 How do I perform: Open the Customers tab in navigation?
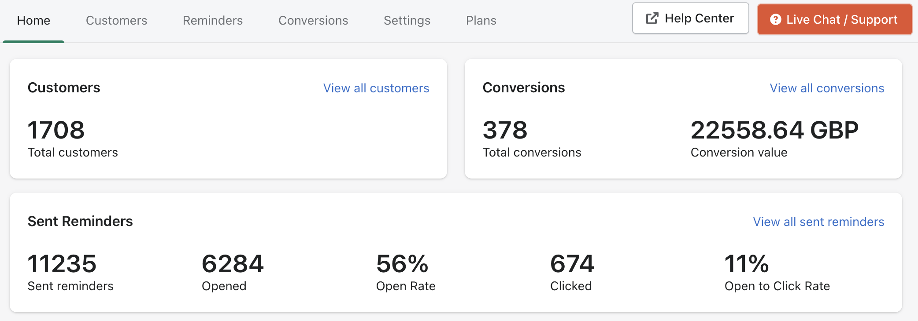pyautogui.click(x=116, y=21)
